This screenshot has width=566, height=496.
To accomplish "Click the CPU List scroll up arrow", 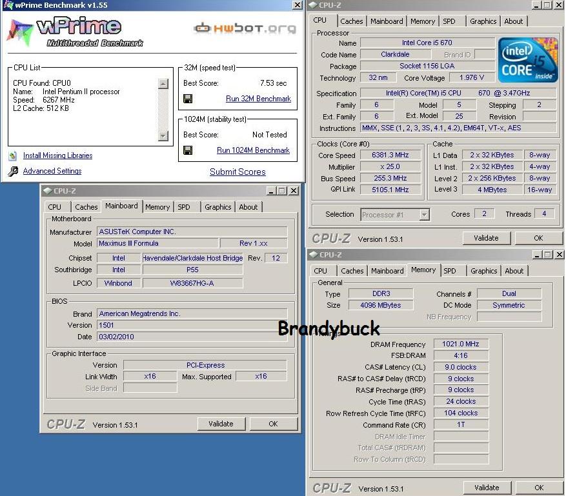I will pyautogui.click(x=163, y=84).
